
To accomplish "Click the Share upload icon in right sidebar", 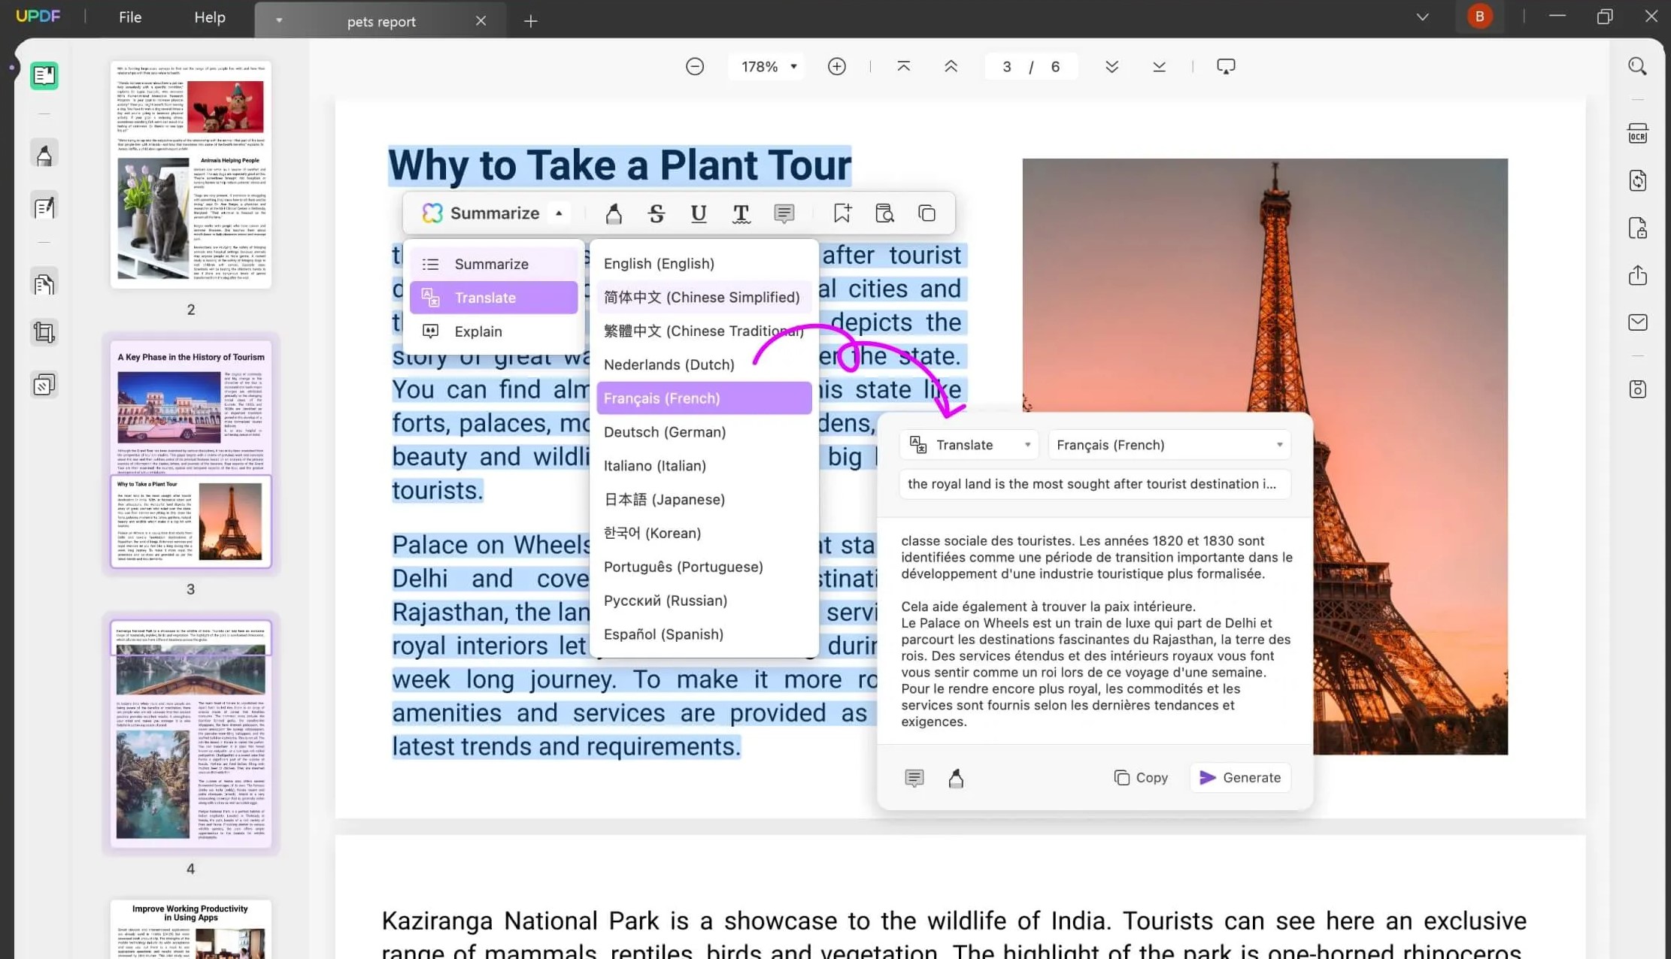I will pos(1637,275).
